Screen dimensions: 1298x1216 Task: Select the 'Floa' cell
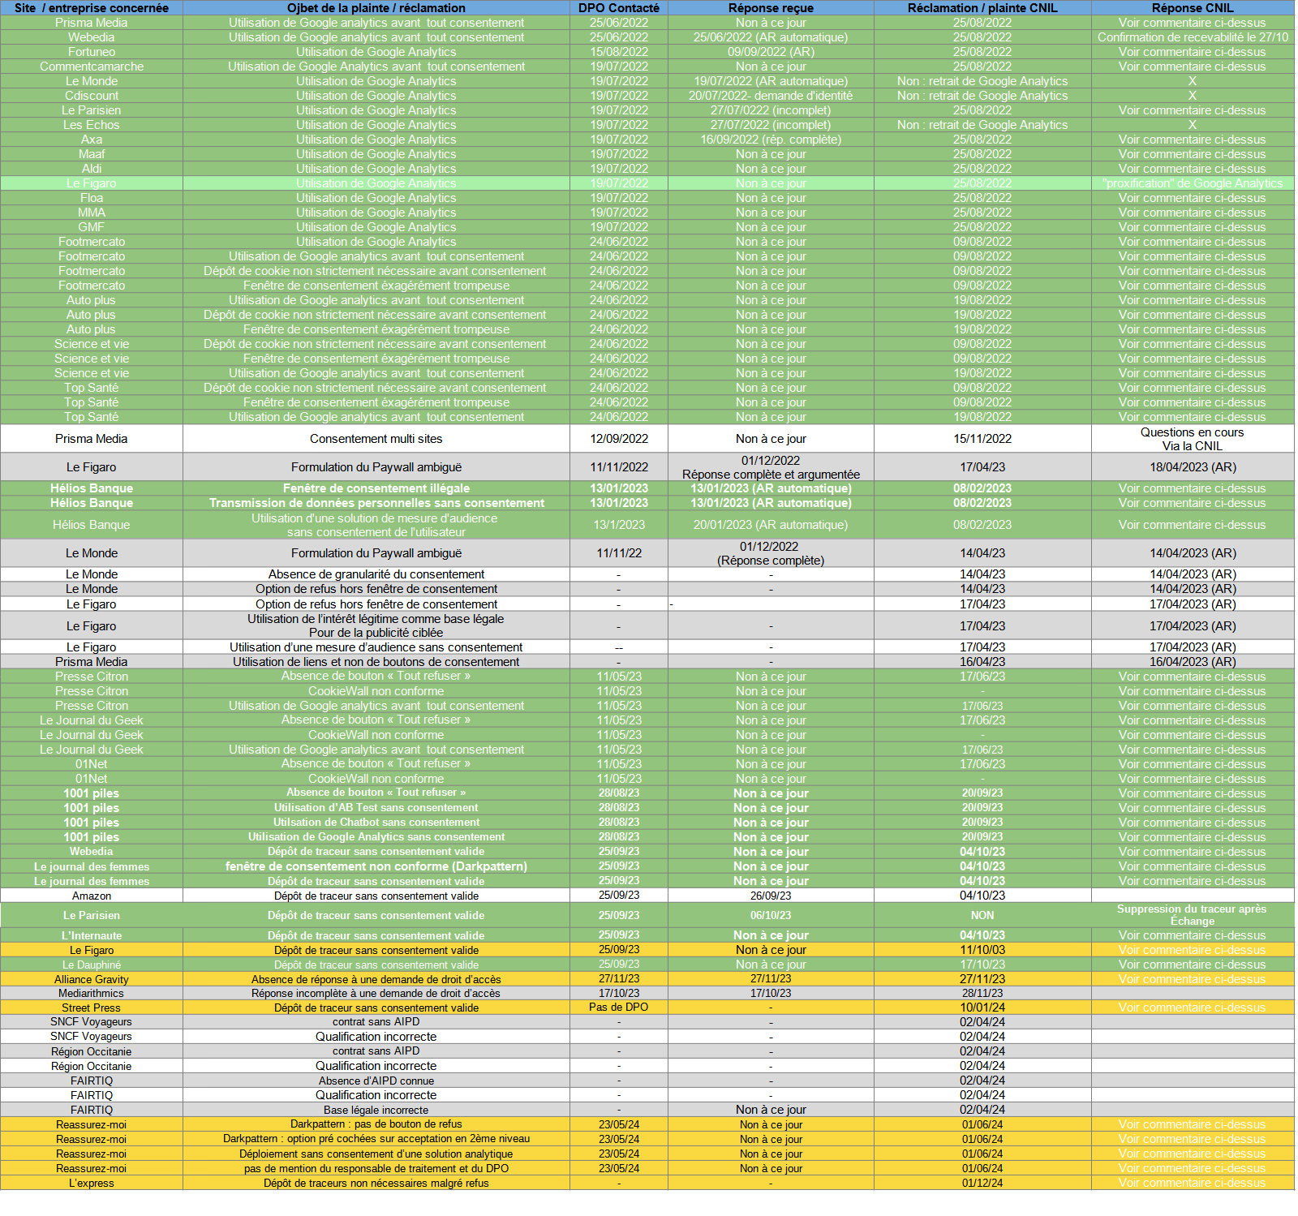pos(92,198)
